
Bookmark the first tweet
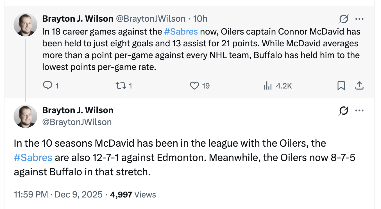coord(341,86)
